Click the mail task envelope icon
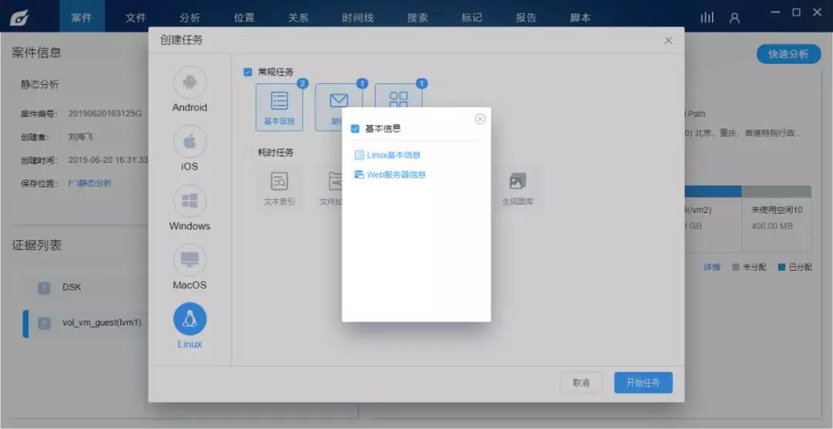Viewport: 833px width, 429px height. [339, 101]
